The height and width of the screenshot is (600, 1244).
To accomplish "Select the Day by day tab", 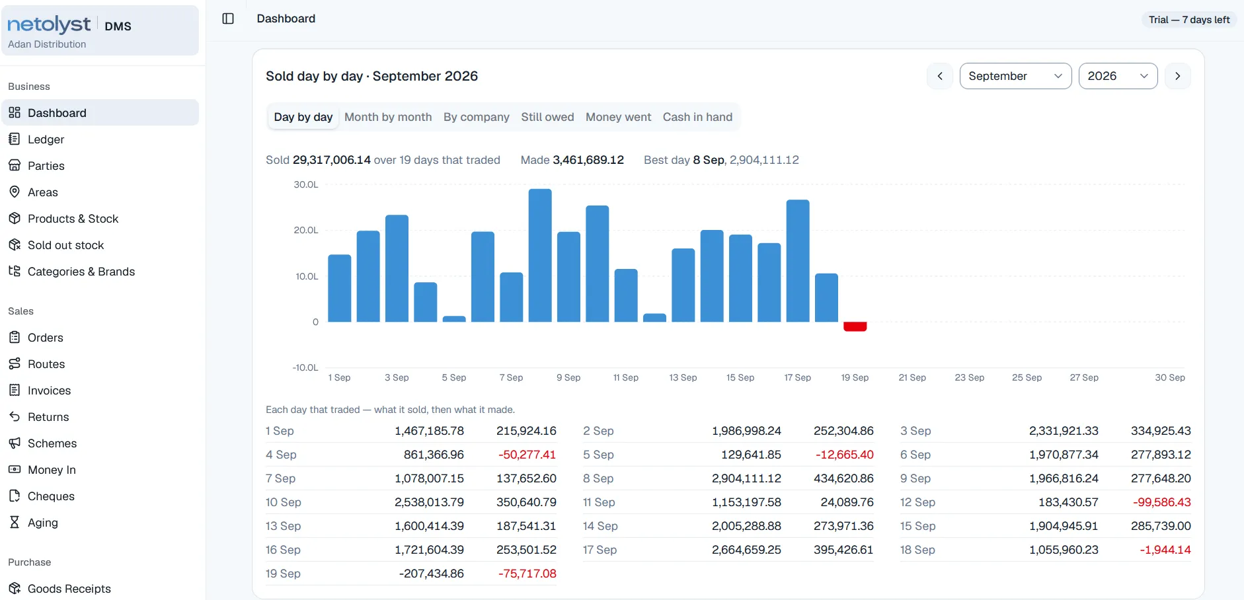I will click(x=303, y=117).
